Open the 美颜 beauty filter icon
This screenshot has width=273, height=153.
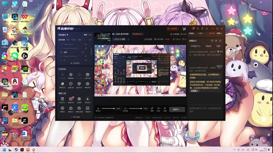pos(152,108)
